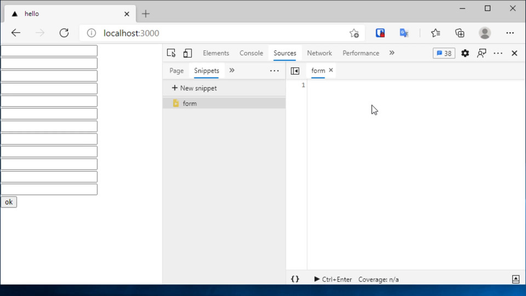Run snippet with Ctrl+Enter button
Screen dimensions: 526x296
tap(333, 279)
